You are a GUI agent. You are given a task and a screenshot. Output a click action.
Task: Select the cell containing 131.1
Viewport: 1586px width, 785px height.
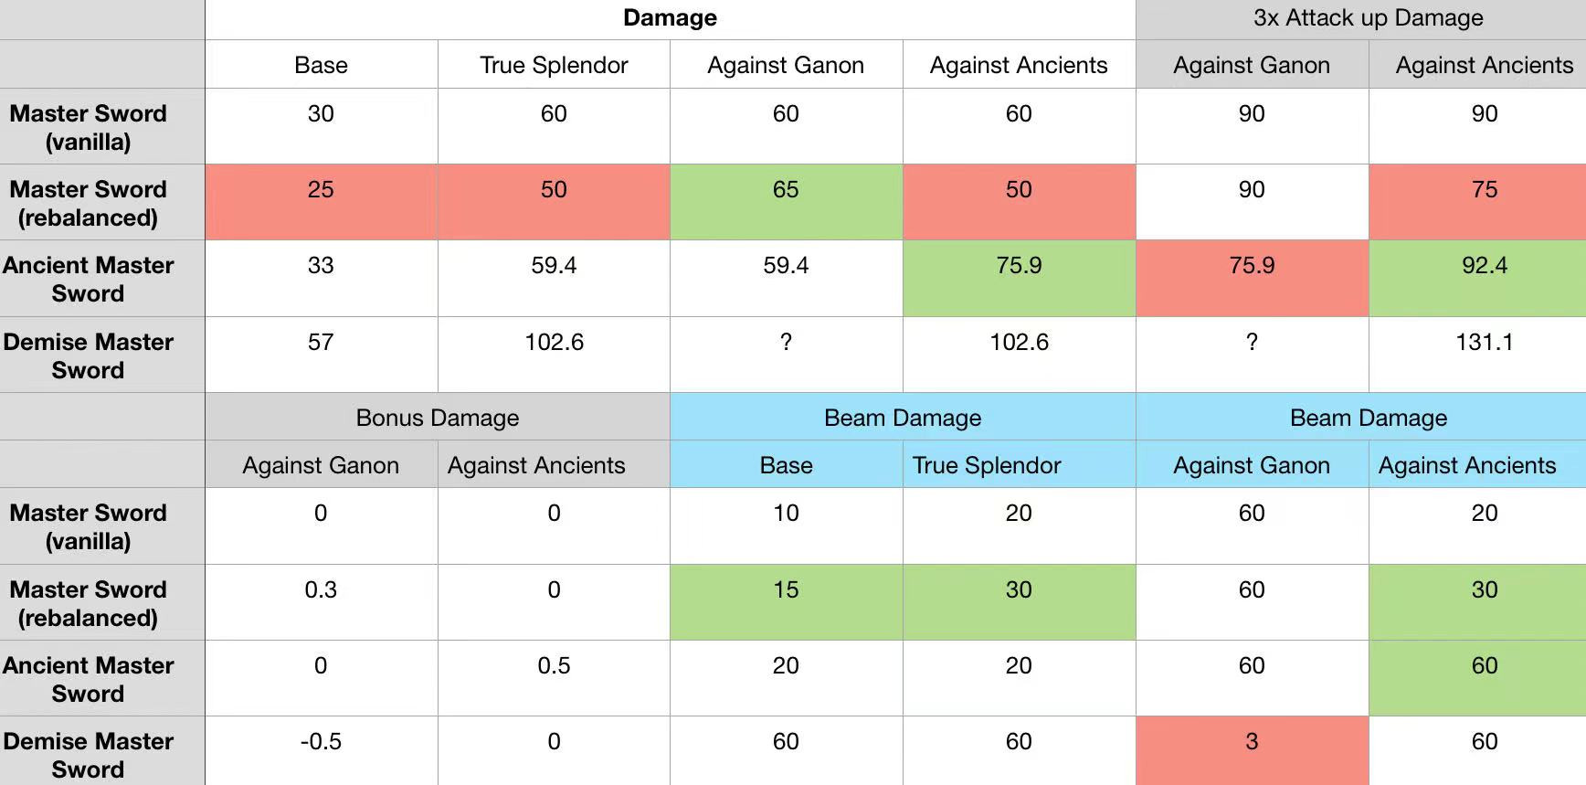pos(1484,343)
